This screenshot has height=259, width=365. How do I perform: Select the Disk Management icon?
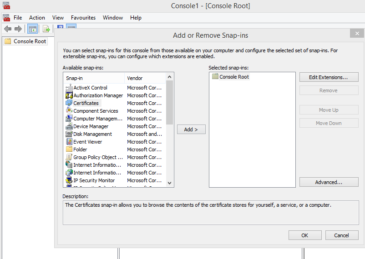tap(69, 134)
